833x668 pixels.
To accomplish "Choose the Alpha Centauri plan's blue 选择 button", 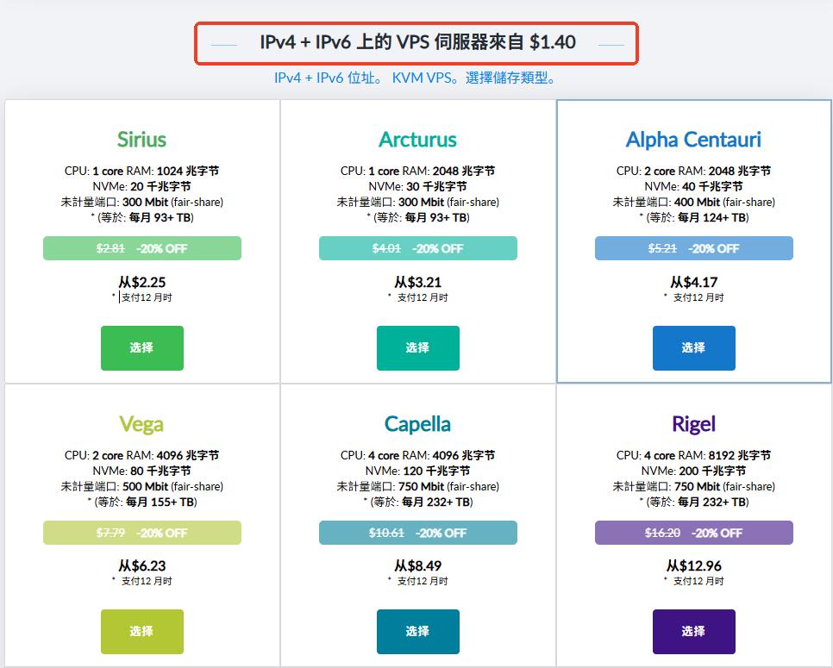I will [693, 348].
